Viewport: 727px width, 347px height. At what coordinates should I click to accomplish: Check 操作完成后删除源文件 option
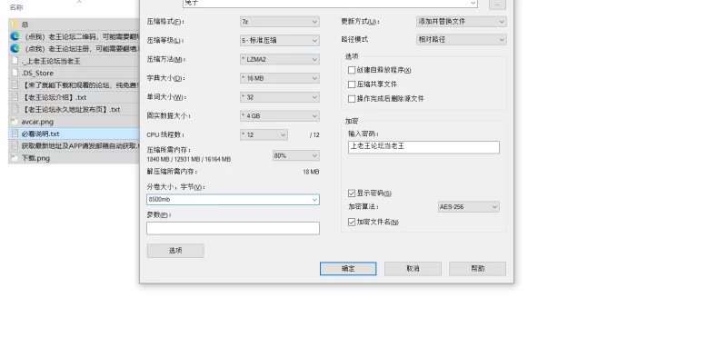click(x=352, y=99)
